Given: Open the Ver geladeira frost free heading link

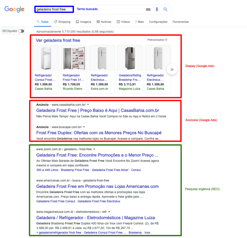Looking at the screenshot, I should (58, 40).
